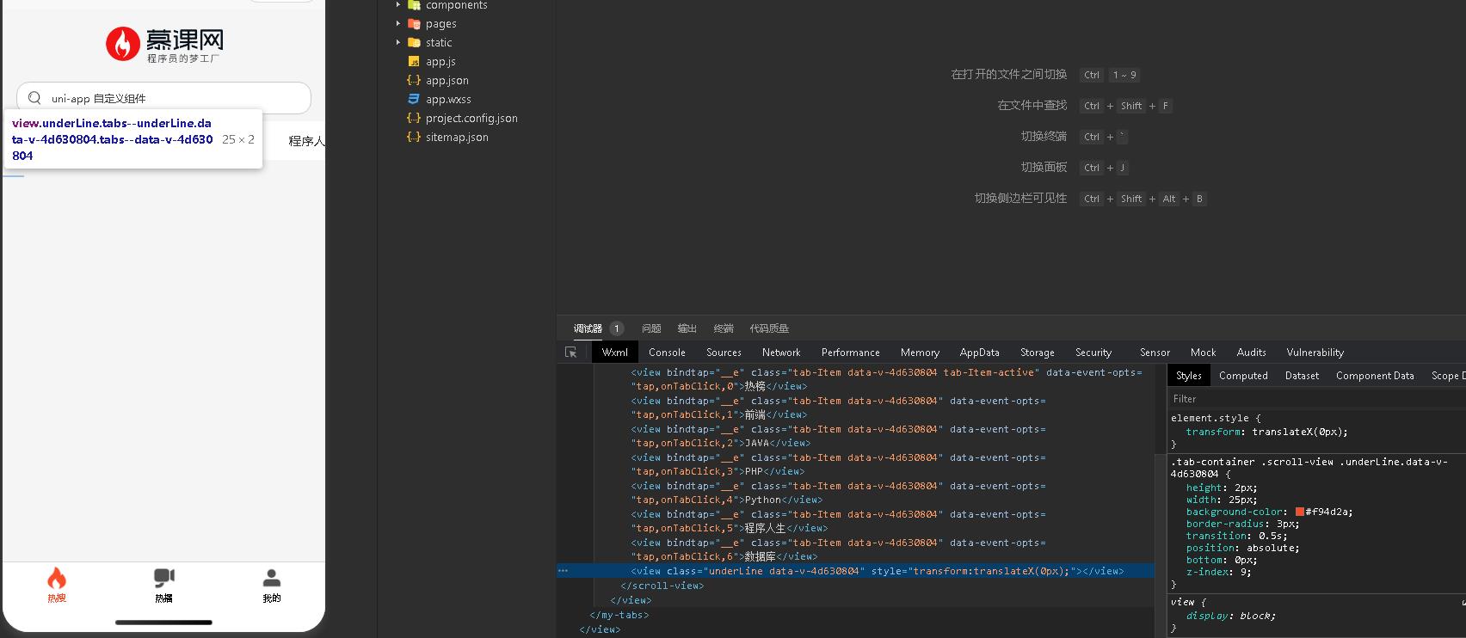Click the 慕课网 flame logo
Viewport: 1466px width, 638px height.
click(123, 44)
